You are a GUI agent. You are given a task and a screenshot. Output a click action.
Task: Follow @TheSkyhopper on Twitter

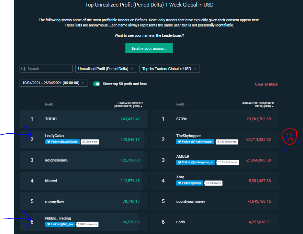[195, 142]
